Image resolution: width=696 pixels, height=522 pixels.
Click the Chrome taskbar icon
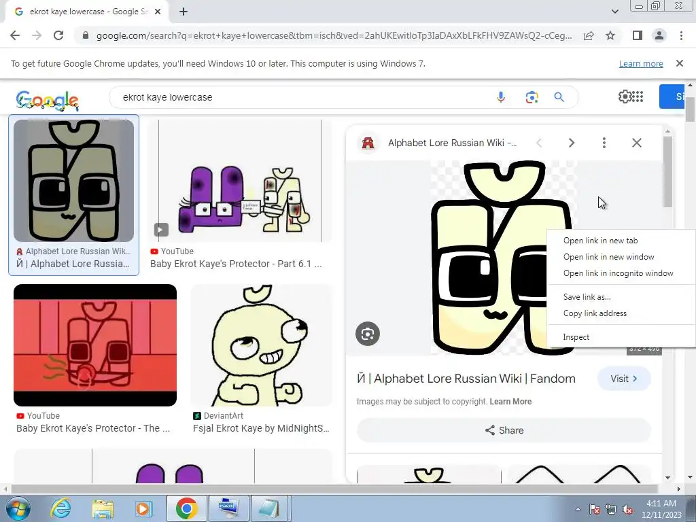[x=186, y=508]
